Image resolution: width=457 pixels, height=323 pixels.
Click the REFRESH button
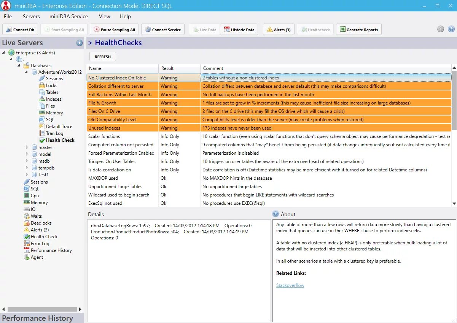tap(103, 57)
